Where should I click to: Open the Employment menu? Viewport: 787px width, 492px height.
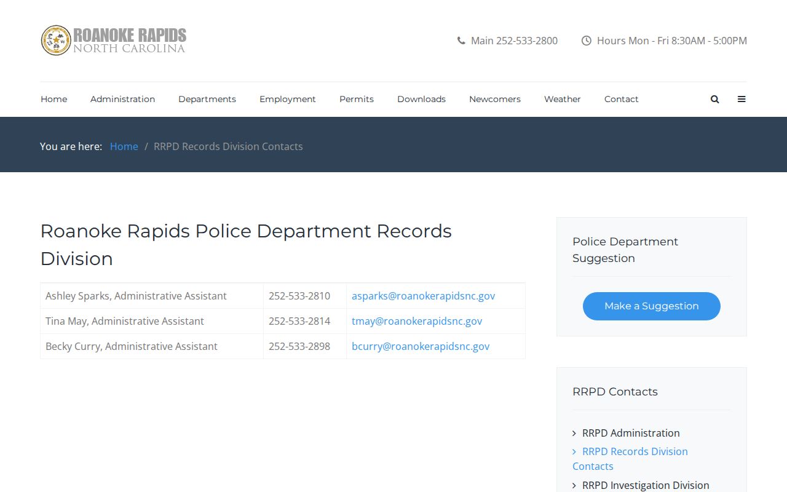coord(288,99)
